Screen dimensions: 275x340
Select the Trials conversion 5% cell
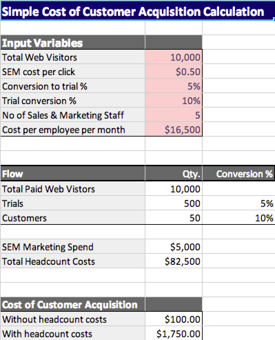point(238,203)
